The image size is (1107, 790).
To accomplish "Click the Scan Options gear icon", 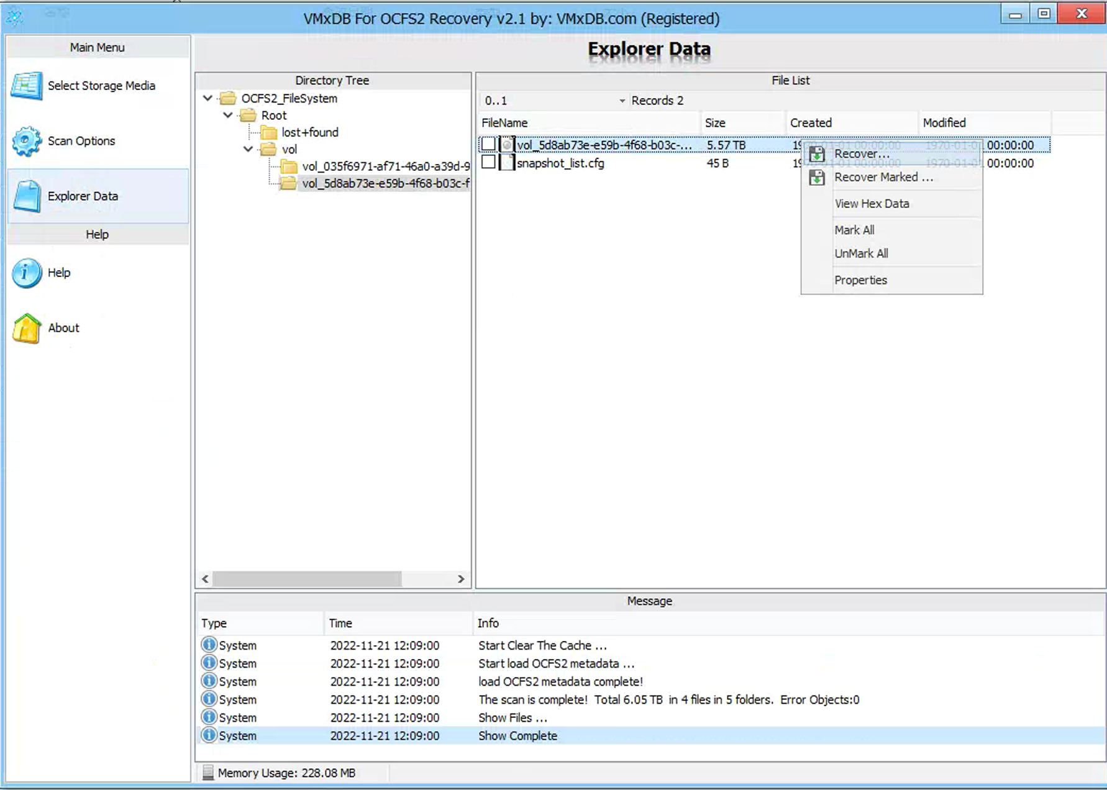I will (x=27, y=141).
